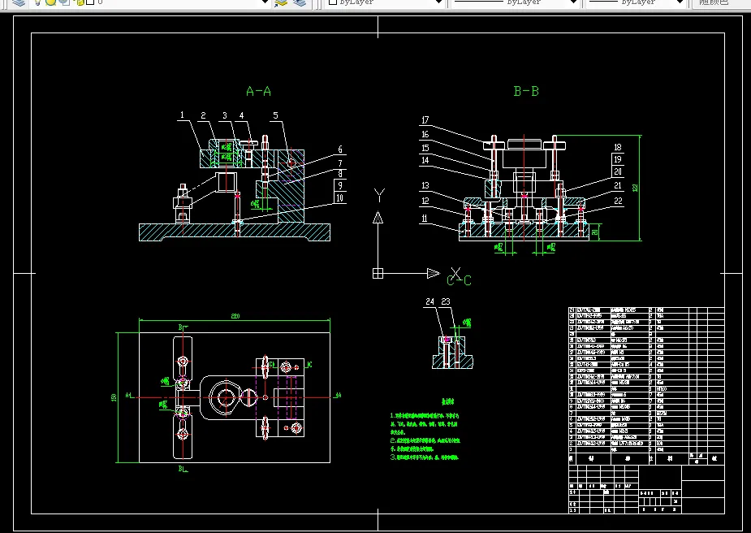Click the hatched base plate in A-A view
This screenshot has width=751, height=533.
(x=235, y=232)
